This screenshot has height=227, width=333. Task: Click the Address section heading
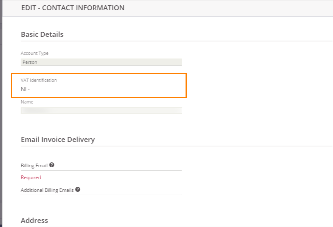point(34,220)
